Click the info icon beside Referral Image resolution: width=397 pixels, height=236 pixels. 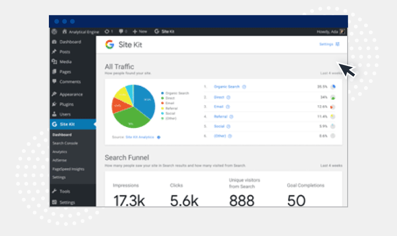pyautogui.click(x=231, y=117)
